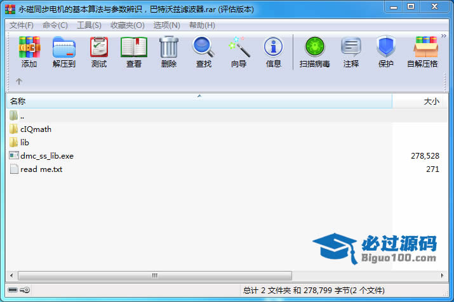The height and width of the screenshot is (302, 454).
Task: Open the 帮助(H) menu
Action: point(202,25)
